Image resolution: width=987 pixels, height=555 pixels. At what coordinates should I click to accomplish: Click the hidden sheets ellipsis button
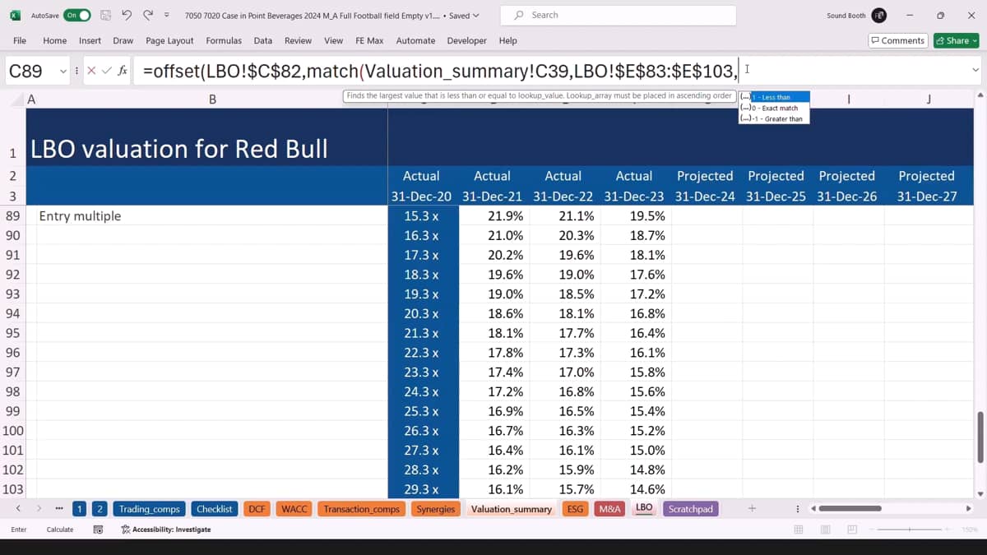[x=58, y=509]
